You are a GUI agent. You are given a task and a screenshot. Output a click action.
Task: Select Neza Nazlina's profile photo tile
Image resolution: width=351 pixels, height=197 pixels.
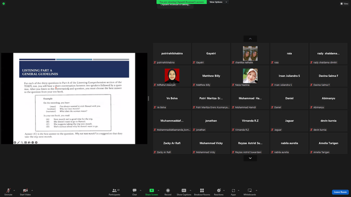coord(250,76)
